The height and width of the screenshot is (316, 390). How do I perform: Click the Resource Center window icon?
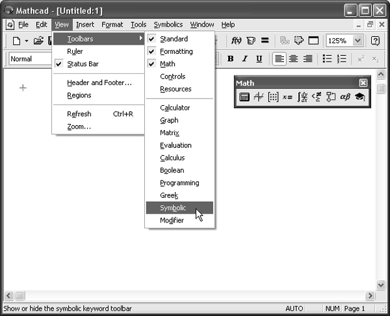313,40
